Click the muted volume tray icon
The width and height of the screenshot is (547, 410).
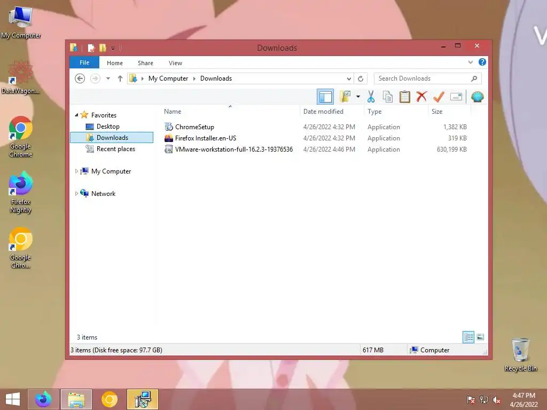496,399
